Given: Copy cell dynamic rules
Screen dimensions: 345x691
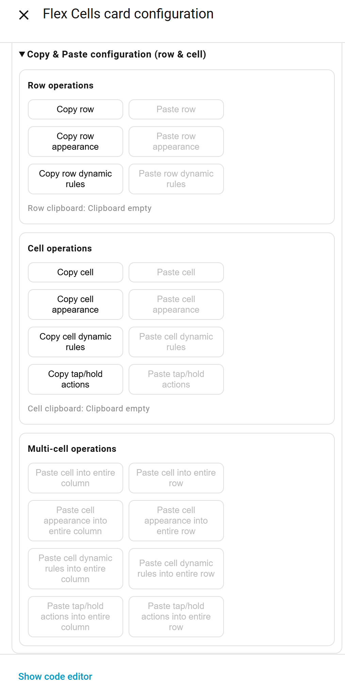Looking at the screenshot, I should [75, 342].
